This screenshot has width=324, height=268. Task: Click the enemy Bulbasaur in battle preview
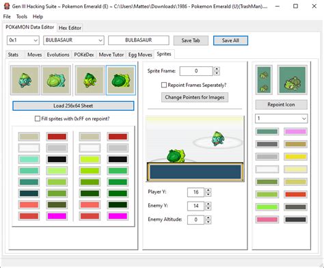(217, 138)
